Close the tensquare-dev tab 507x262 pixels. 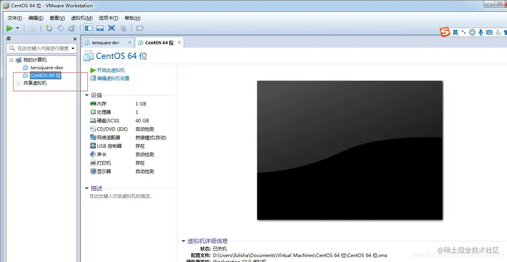point(130,42)
